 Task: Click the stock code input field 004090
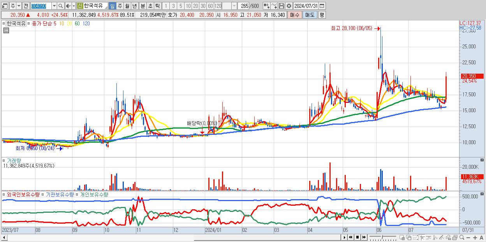(41, 6)
